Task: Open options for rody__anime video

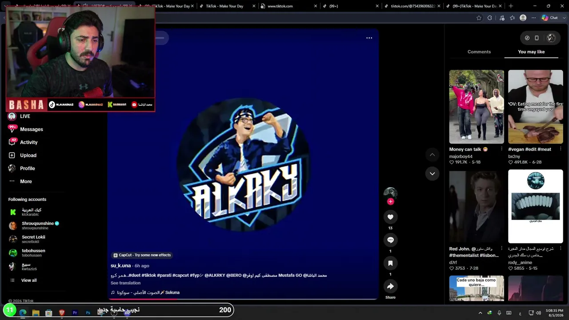Action: coord(561,248)
